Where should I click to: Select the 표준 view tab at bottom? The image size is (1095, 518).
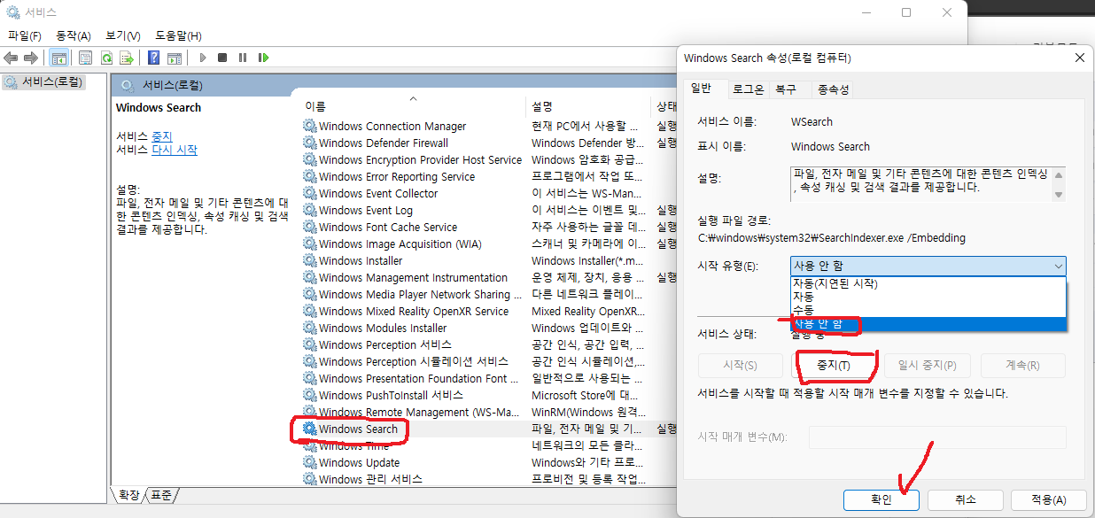pos(161,495)
